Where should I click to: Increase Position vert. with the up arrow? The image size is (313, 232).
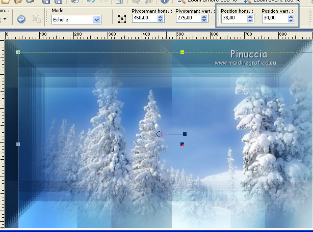click(x=291, y=17)
